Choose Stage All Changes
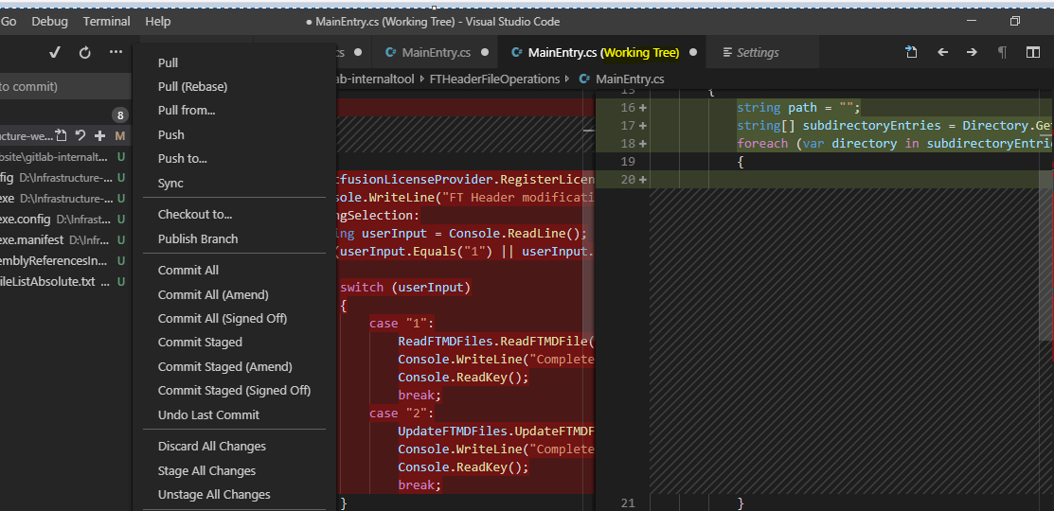The image size is (1054, 511). coord(206,470)
